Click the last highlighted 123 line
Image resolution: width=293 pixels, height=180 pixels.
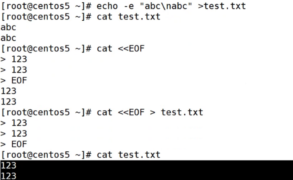(x=8, y=176)
